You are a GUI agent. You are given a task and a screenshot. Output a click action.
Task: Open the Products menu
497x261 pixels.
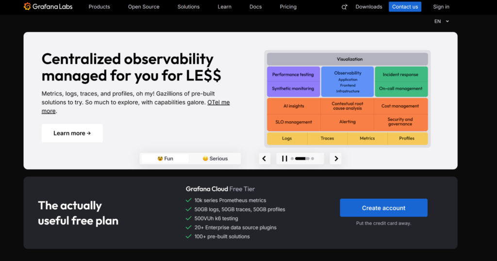pos(99,7)
